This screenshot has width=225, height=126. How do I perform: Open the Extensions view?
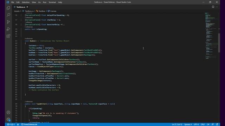pyautogui.click(x=8, y=36)
